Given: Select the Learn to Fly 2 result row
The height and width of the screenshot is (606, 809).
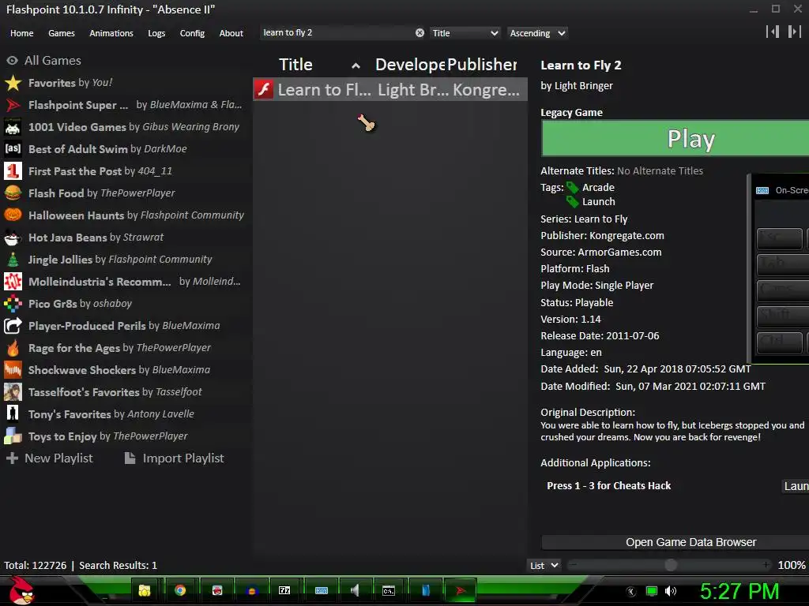Looking at the screenshot, I should click(x=390, y=90).
